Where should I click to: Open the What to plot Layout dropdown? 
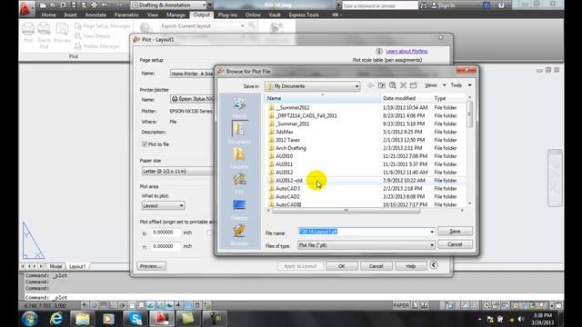163,205
